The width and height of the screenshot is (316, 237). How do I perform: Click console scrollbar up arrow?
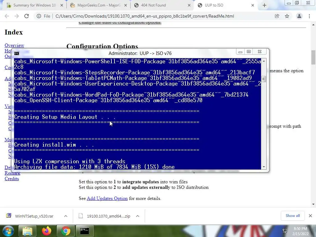pos(264,61)
